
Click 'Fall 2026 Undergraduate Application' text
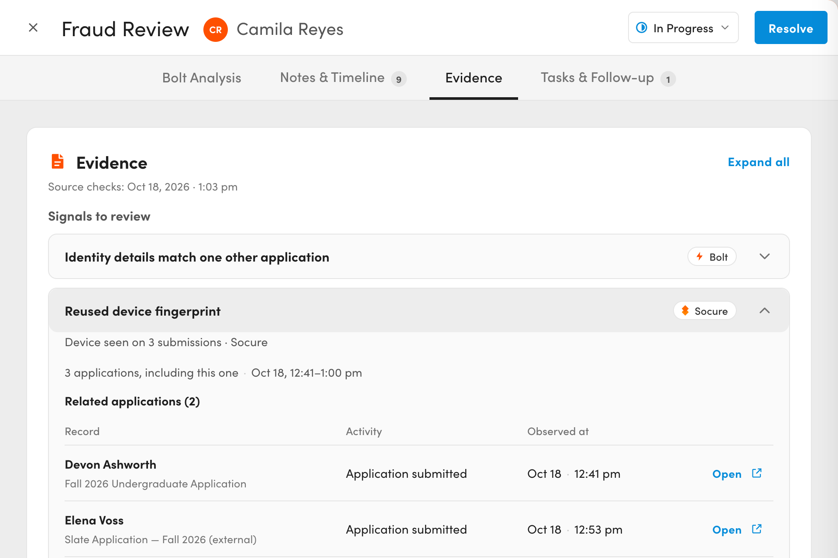155,484
